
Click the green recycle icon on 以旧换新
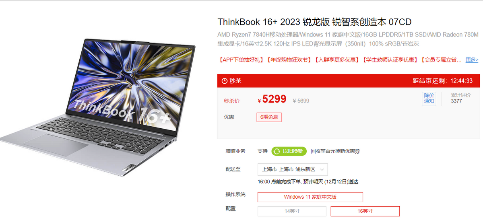click(x=277, y=151)
